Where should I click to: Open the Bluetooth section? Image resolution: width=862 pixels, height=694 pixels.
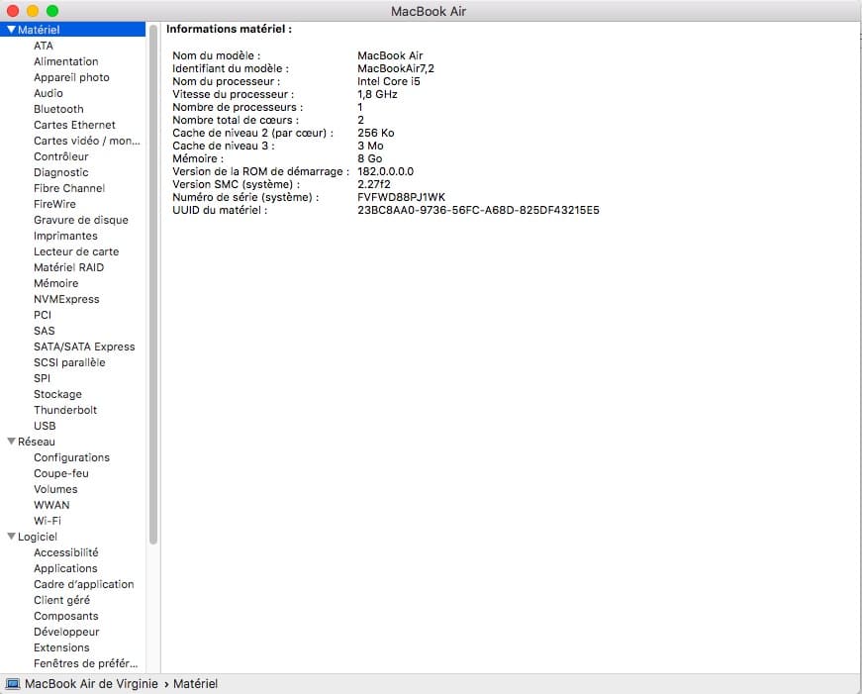tap(58, 109)
